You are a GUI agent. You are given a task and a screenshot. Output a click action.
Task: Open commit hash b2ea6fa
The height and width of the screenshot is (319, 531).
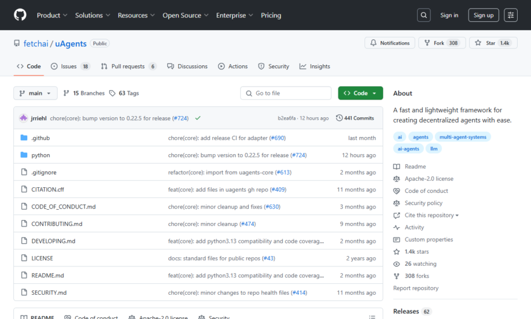coord(286,118)
